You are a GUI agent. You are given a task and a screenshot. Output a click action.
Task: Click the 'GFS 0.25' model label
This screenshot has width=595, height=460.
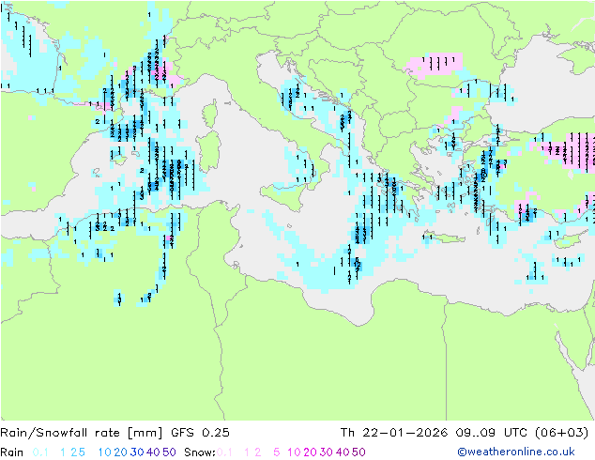pyautogui.click(x=200, y=432)
